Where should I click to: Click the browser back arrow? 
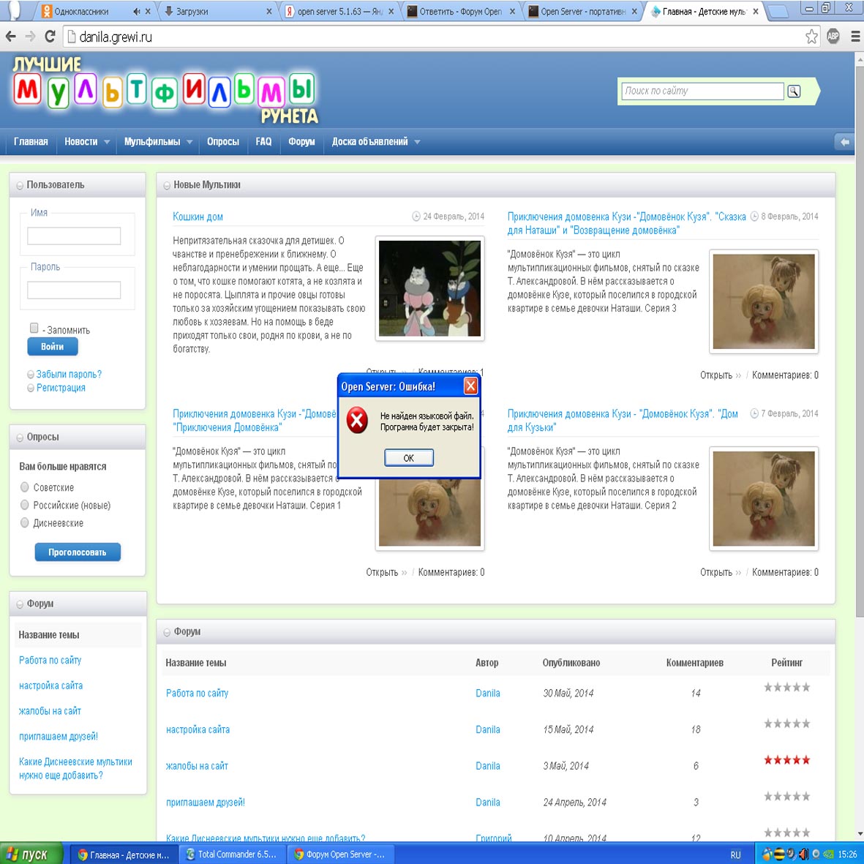pos(11,37)
